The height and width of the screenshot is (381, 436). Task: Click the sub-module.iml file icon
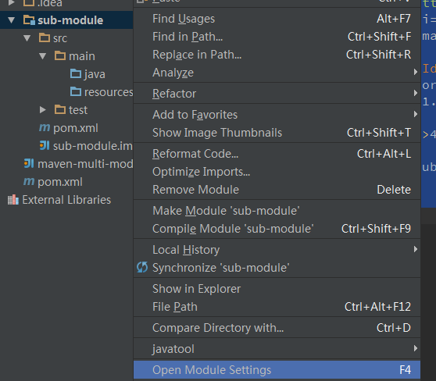45,145
